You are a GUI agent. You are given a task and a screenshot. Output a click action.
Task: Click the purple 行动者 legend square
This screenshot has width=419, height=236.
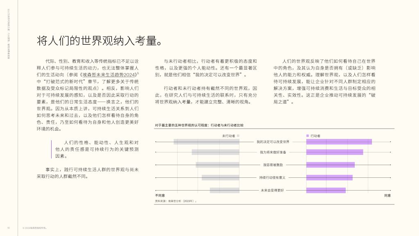click(308, 136)
